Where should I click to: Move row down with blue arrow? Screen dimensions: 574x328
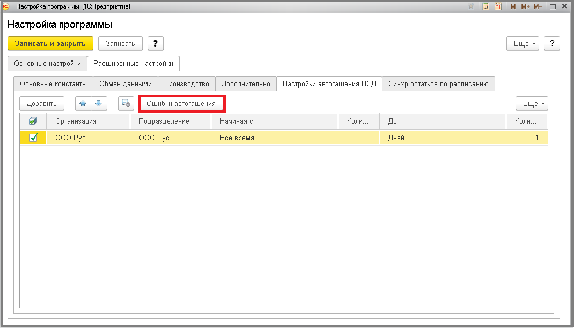[99, 103]
